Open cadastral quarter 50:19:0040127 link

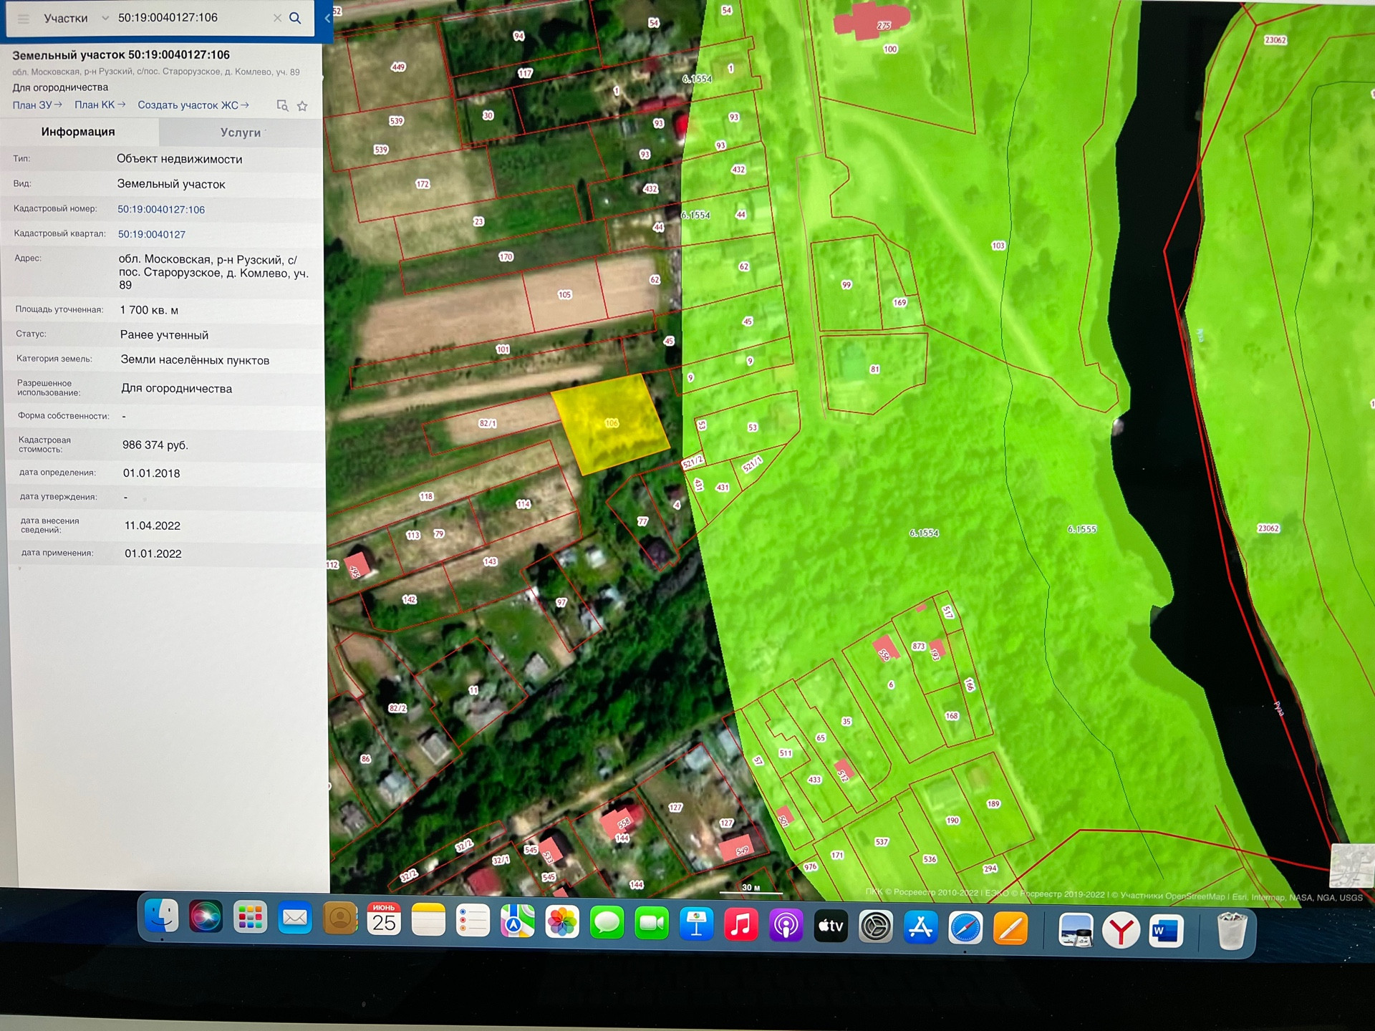tap(152, 235)
